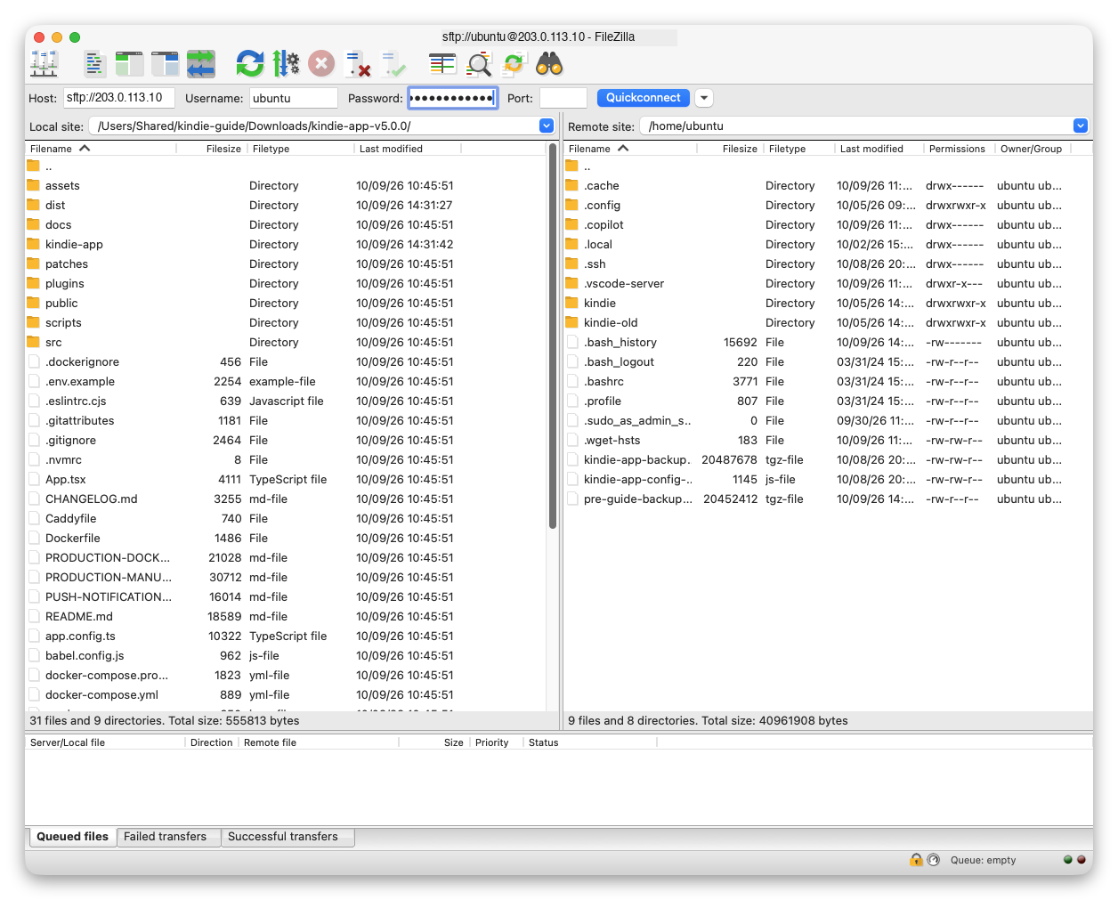Click the folder icon beside .ssh
The width and height of the screenshot is (1118, 900).
click(572, 264)
